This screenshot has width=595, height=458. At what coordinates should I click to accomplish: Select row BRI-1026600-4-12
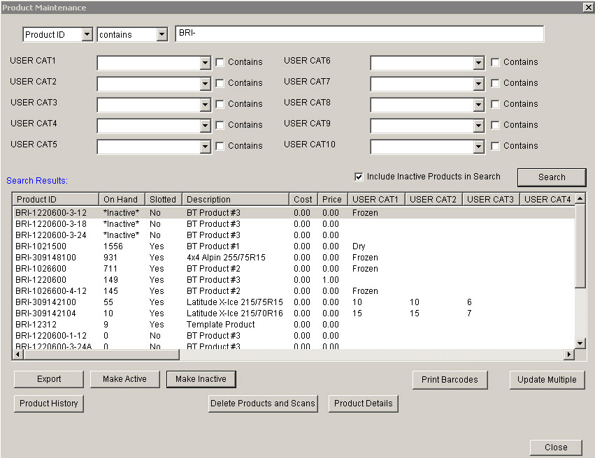coord(294,291)
